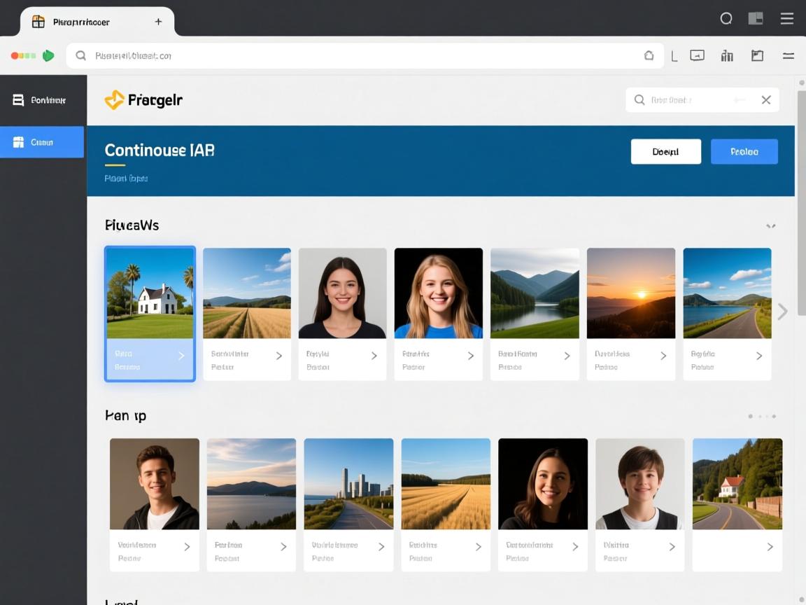
Task: Click the carousel pagination dots
Action: click(762, 417)
